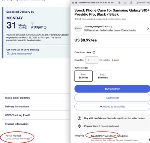
Task: Expand the USPS Tracking Plus® section row
Action: point(36,115)
